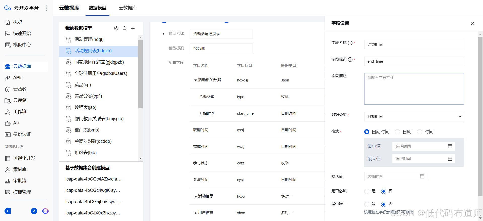Click the 字段名称 input with 结束时间
Screen dimensions: 483x221
point(414,45)
